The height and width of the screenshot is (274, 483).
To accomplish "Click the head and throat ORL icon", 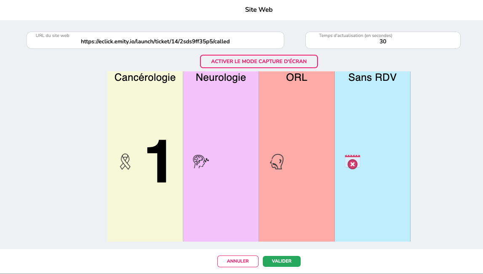I will click(x=277, y=162).
